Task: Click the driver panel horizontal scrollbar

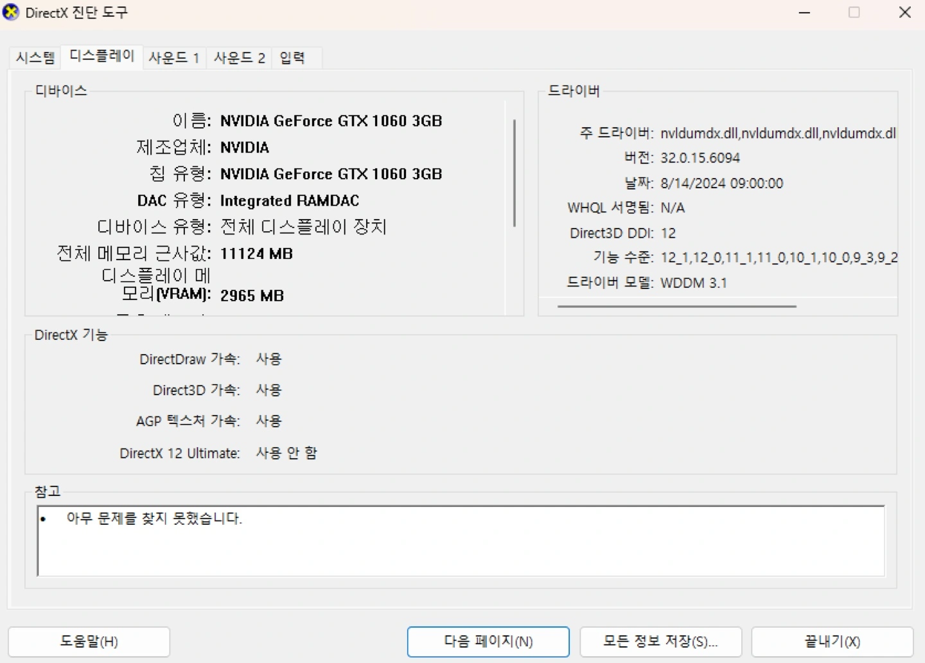Action: [x=677, y=306]
